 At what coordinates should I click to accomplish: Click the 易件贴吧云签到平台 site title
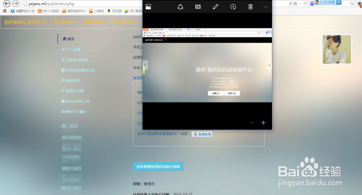pos(25,22)
